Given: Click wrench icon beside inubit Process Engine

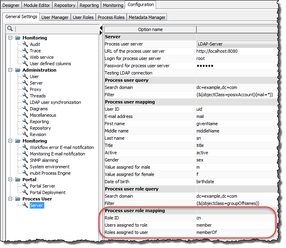Looking at the screenshot, I should click(25, 173).
